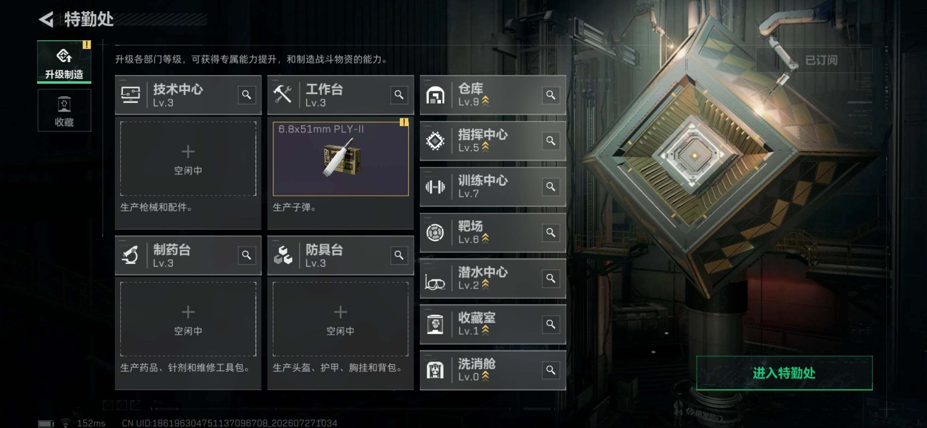This screenshot has height=428, width=927.
Task: Open magnifier details for 防具台
Action: pyautogui.click(x=399, y=255)
